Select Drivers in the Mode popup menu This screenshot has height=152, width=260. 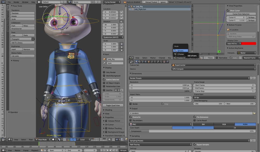tap(181, 51)
